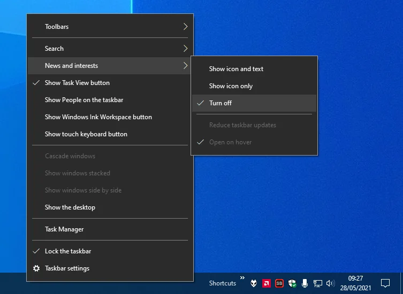Select the checked Turn off option
Screen dimensions: 403x294
(x=254, y=103)
